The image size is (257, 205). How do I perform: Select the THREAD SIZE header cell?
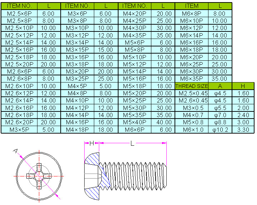(x=192, y=86)
